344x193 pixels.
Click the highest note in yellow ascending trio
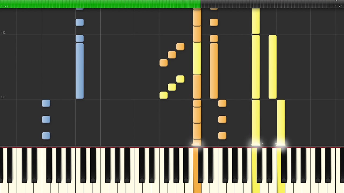[180, 79]
